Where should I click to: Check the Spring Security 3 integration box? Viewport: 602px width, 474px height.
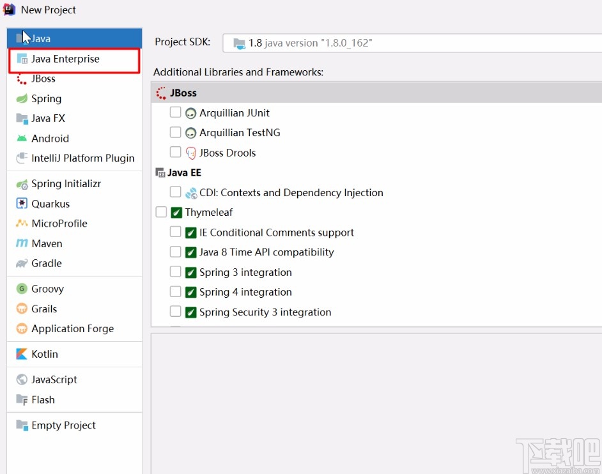176,311
